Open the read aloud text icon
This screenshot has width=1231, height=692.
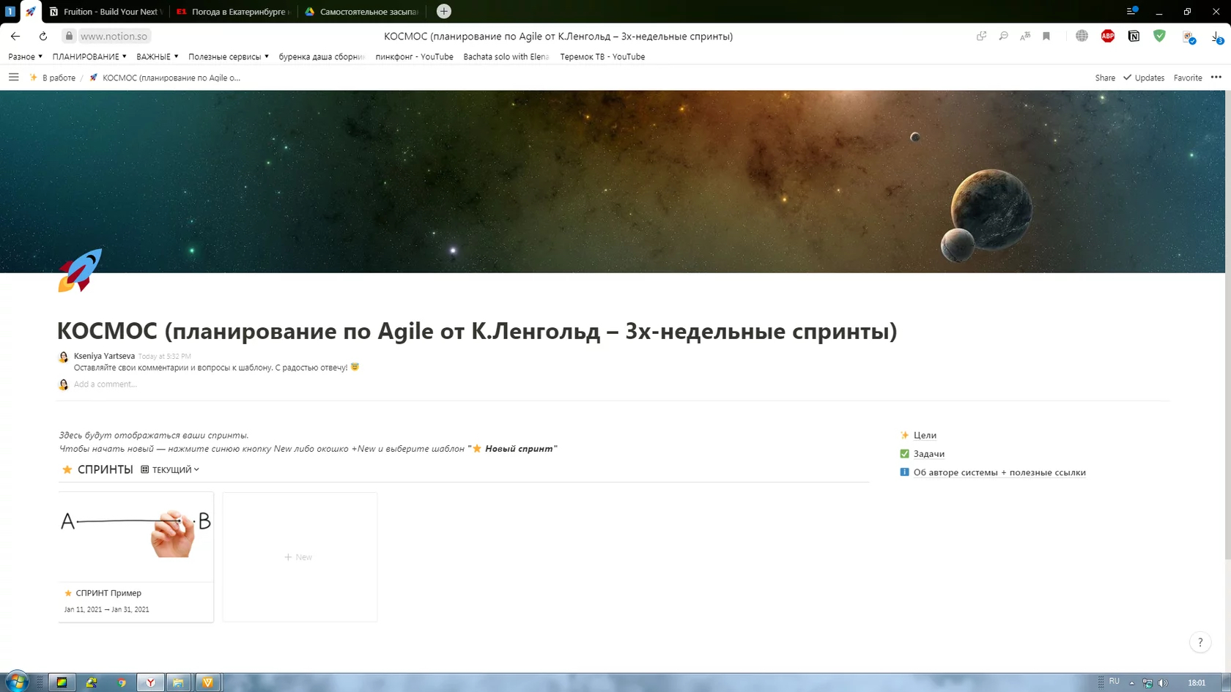coord(1024,36)
